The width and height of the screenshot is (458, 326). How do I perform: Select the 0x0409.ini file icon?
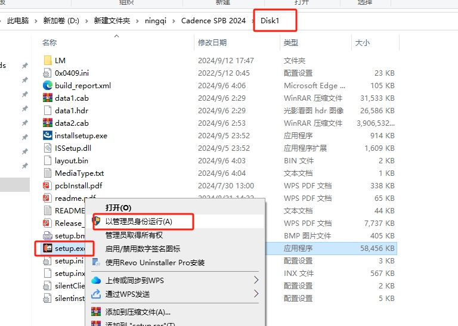(48, 73)
